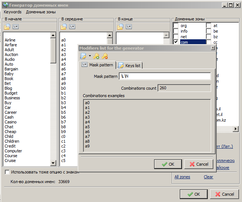The image size is (242, 202).
Task: Click the All zones link
Action: tap(182, 177)
